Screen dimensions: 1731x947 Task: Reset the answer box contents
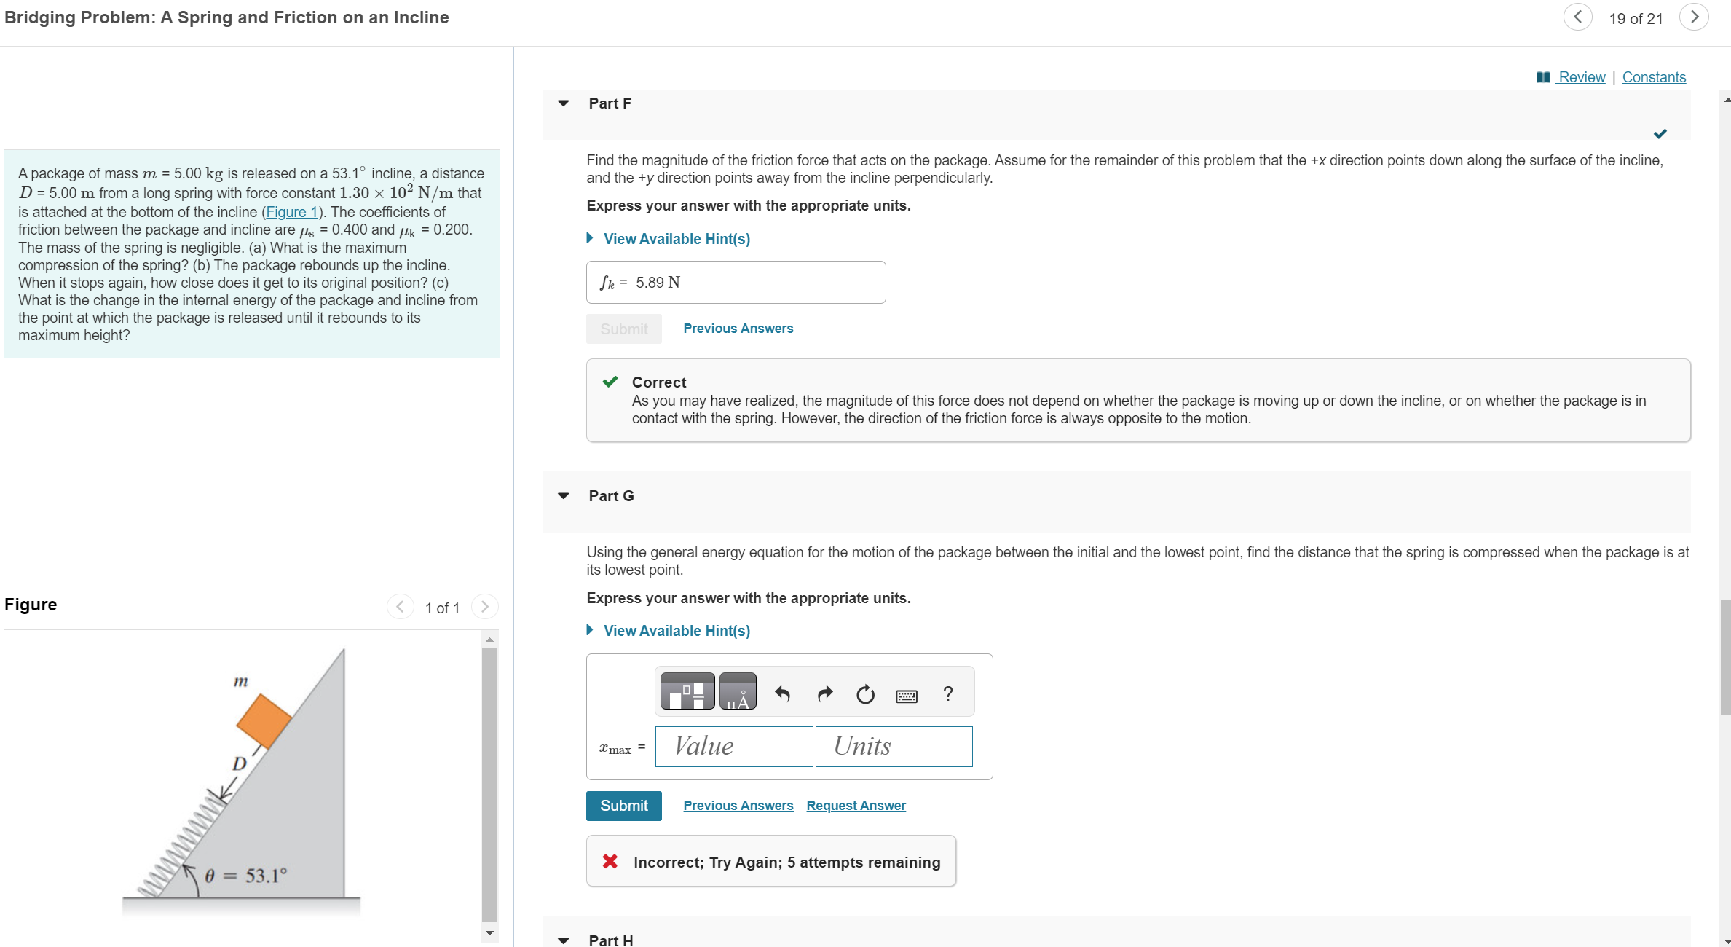point(865,693)
